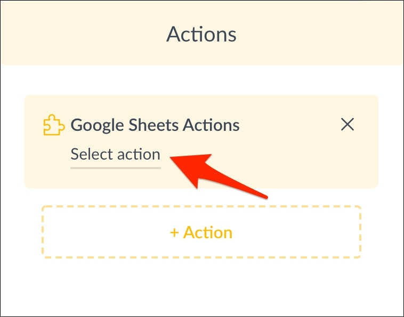Viewport: 404px width, 317px height.
Task: Tap the Select action link text
Action: click(116, 155)
